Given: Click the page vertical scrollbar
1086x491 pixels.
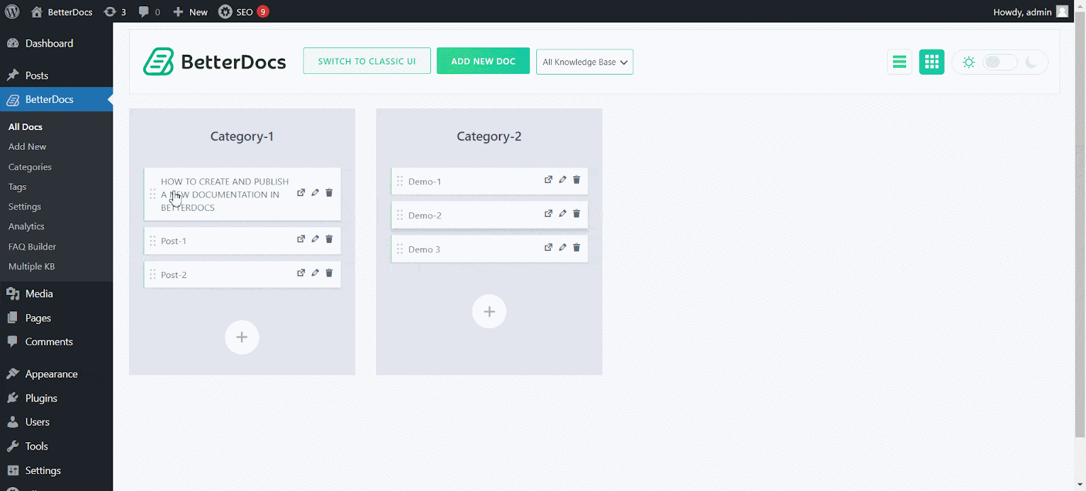Looking at the screenshot, I should [1080, 224].
